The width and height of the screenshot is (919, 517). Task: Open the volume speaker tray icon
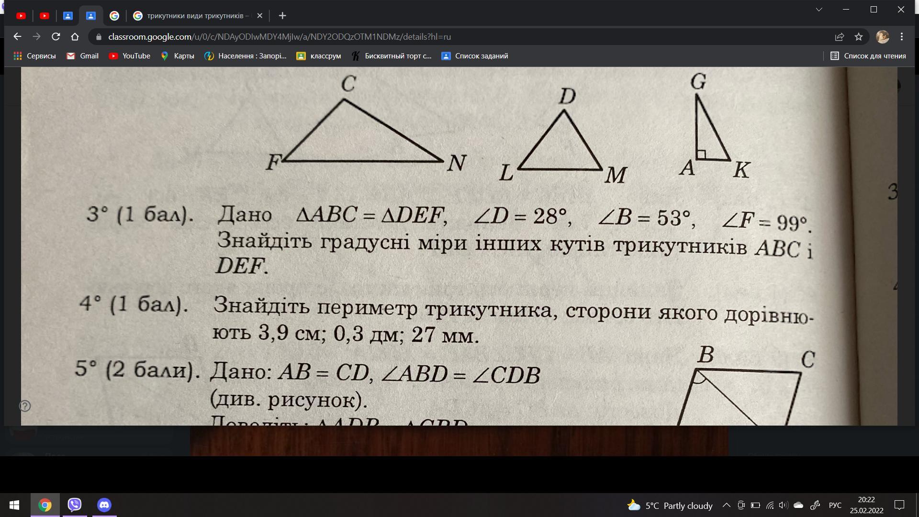pos(784,505)
